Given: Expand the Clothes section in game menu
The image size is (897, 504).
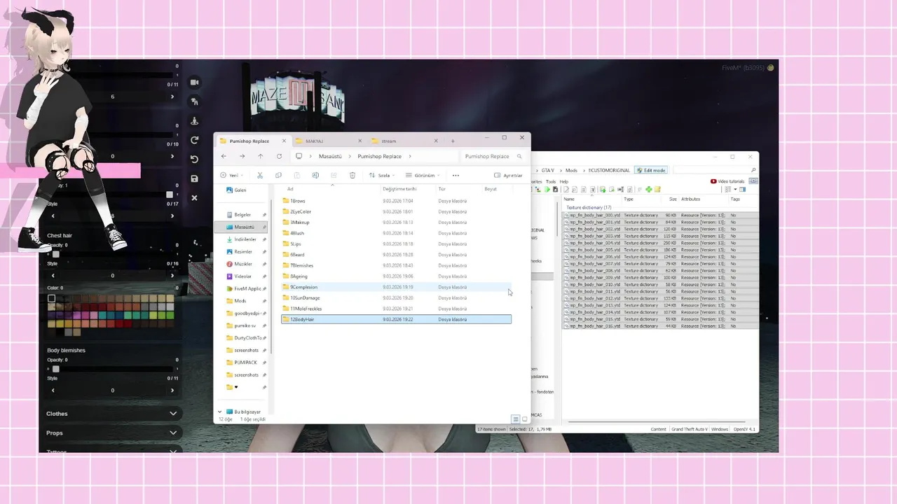Looking at the screenshot, I should [111, 414].
